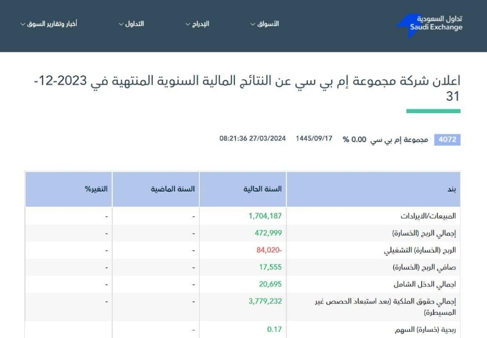Select row label إجمالي الربح (الخسارة)
The width and height of the screenshot is (487, 338).
coord(424,233)
